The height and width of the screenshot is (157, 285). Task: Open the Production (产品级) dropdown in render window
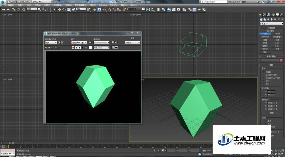tap(133, 42)
